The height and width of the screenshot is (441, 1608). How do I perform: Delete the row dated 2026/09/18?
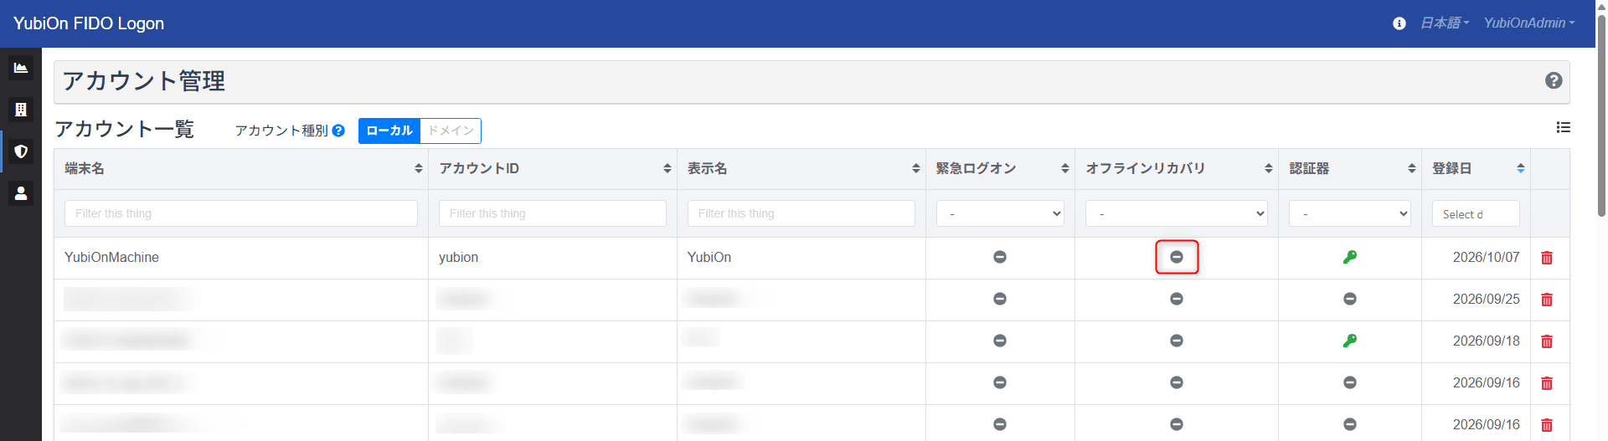coord(1547,341)
